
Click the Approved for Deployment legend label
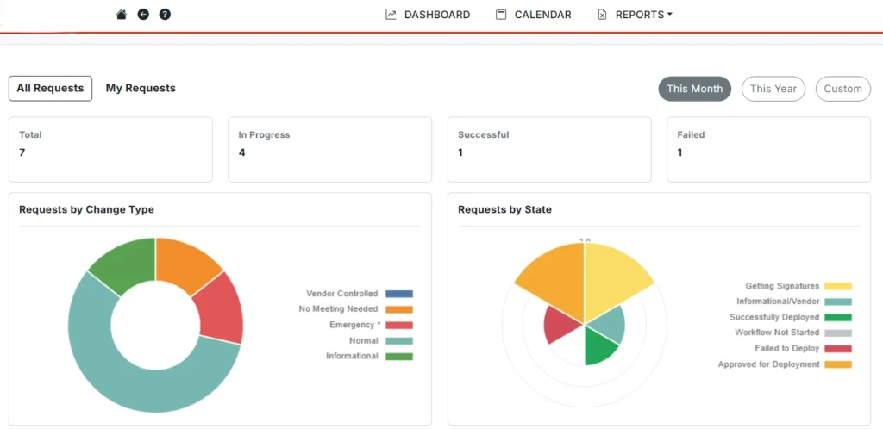pyautogui.click(x=768, y=364)
